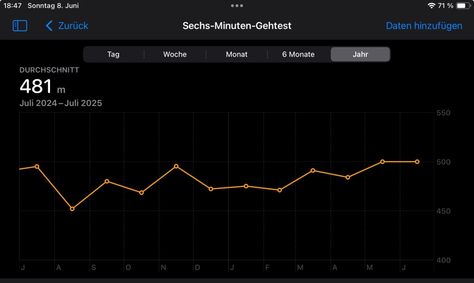
Task: Tap the November peak data point
Action: point(176,166)
